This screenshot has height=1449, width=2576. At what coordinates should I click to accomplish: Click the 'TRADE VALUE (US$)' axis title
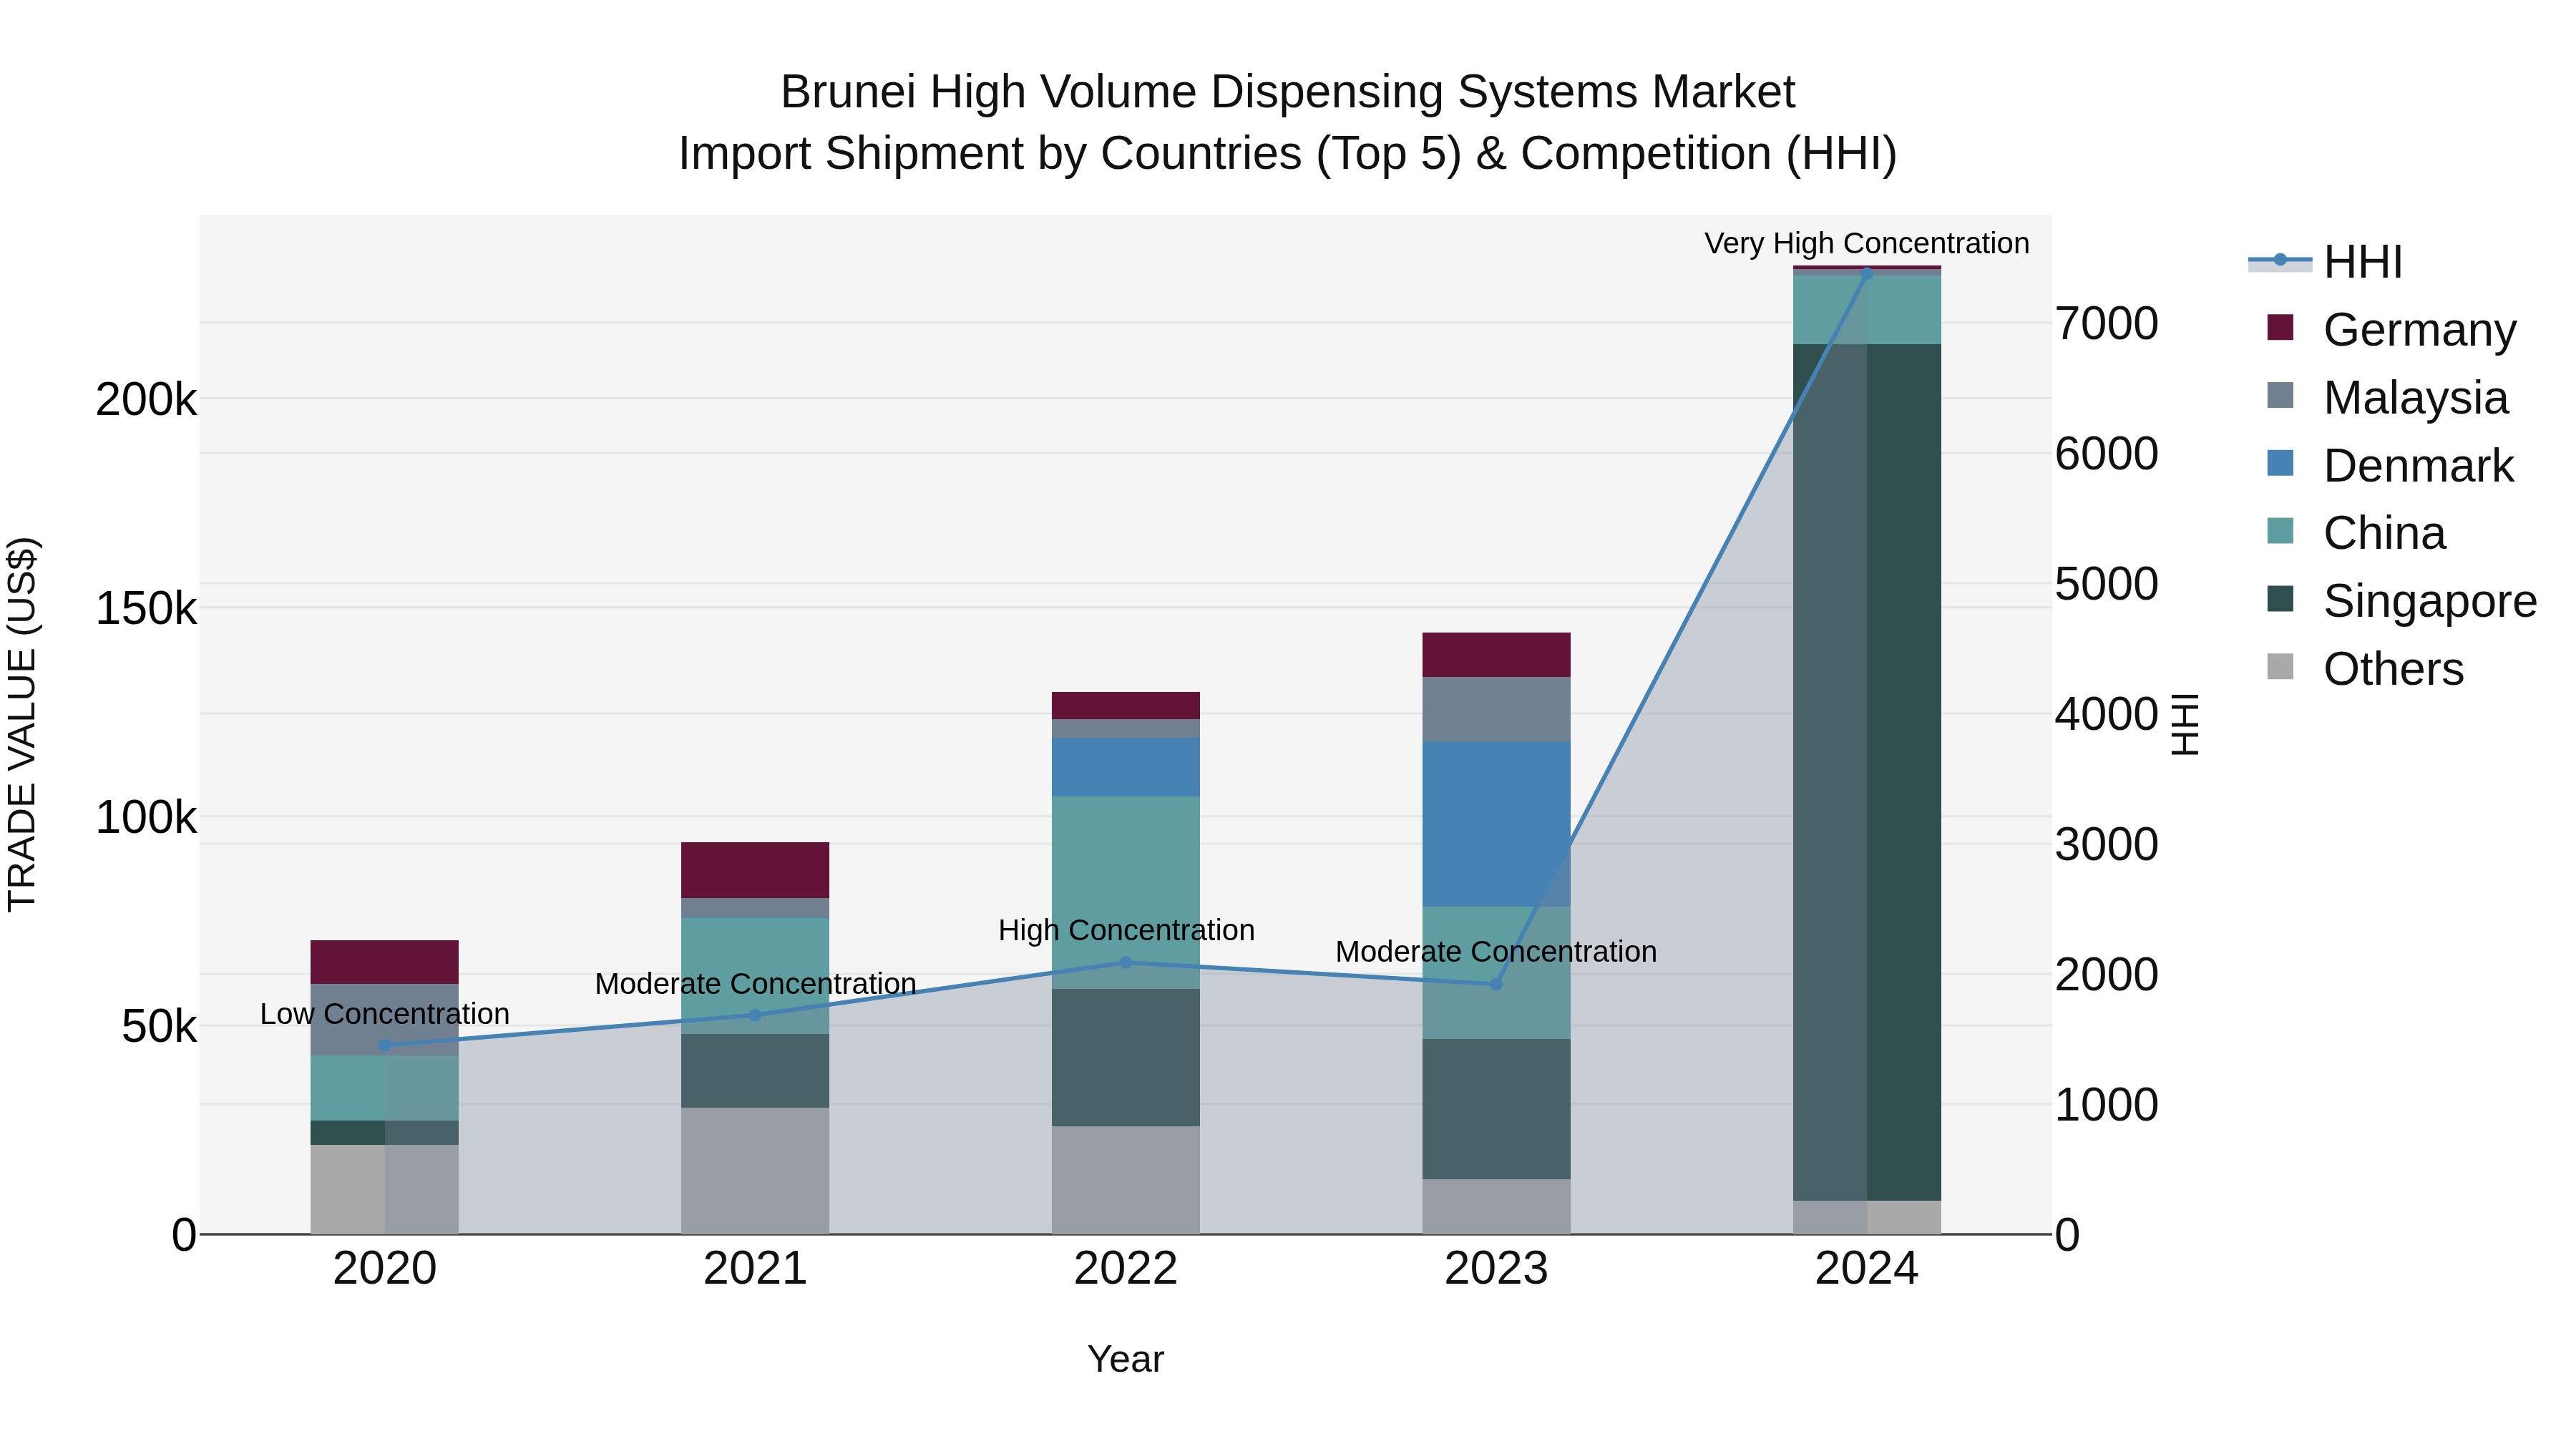pyautogui.click(x=22, y=724)
